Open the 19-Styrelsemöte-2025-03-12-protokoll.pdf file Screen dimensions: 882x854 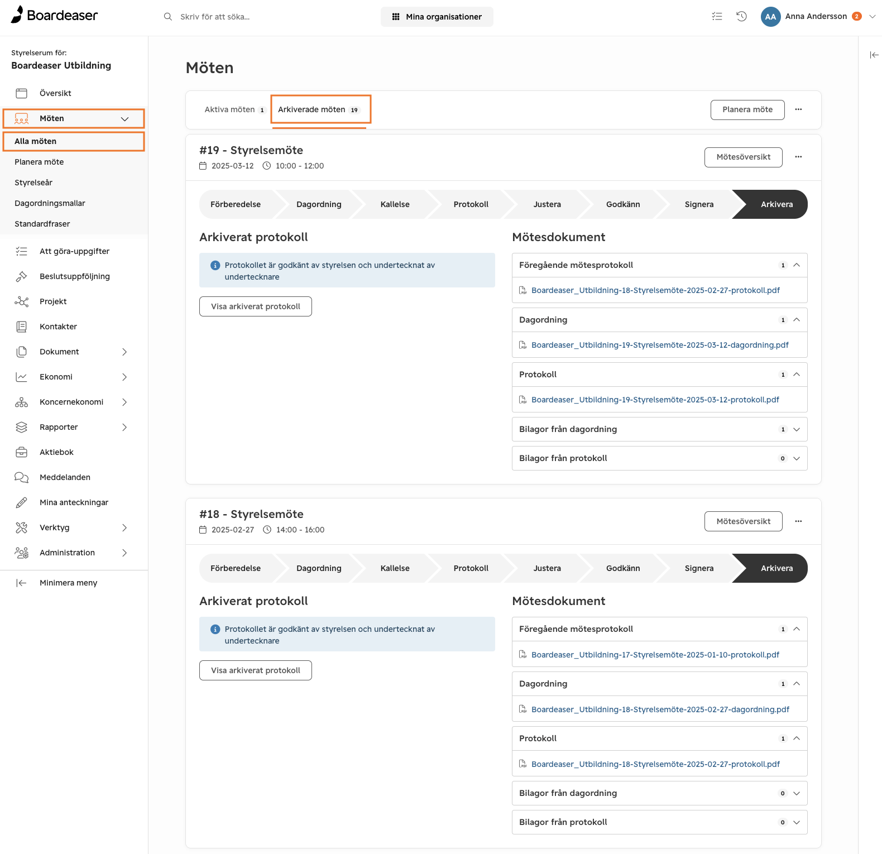pos(655,400)
